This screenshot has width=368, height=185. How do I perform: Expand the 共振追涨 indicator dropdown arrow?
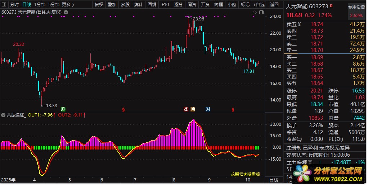[3, 115]
